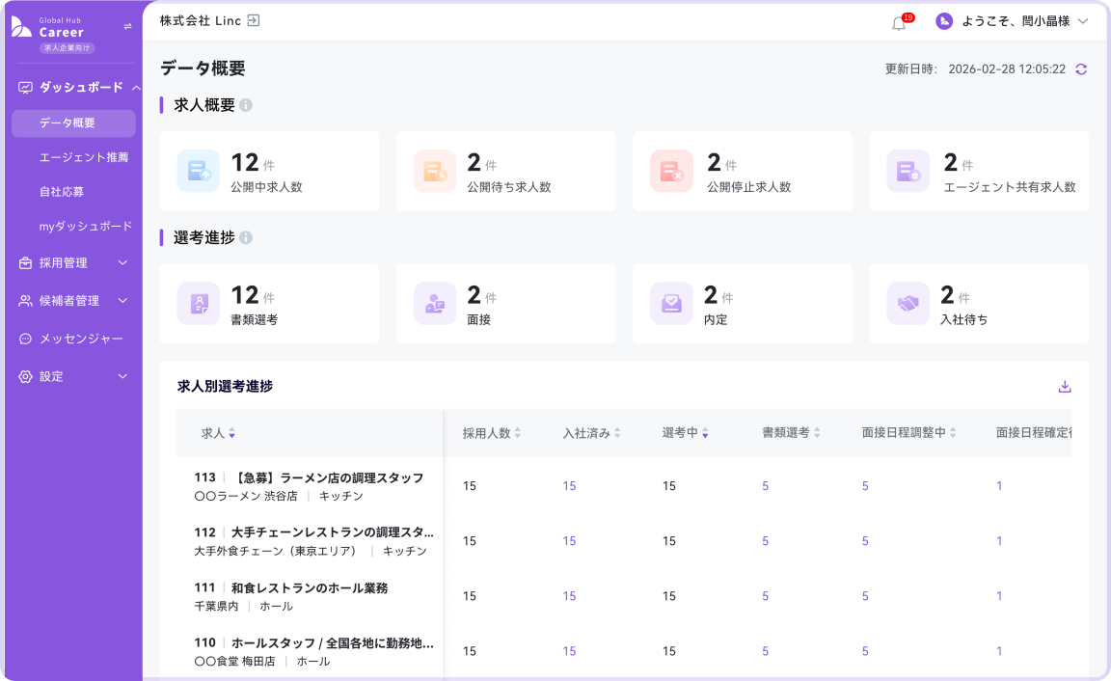Open エージェント推薦 in the sidebar
1111x681 pixels.
pyautogui.click(x=84, y=157)
